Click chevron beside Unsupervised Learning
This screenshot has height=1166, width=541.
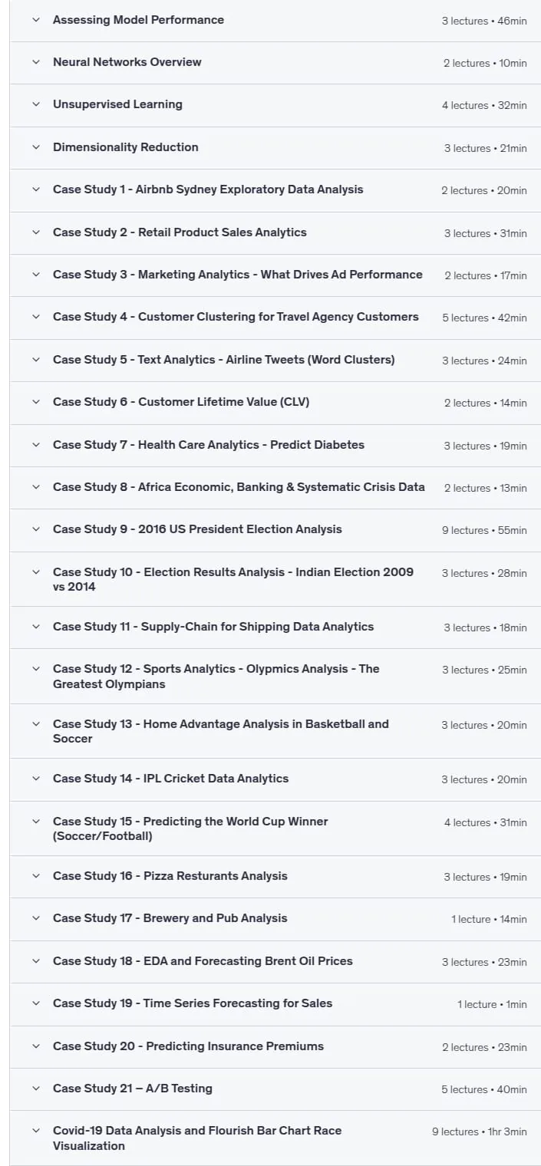35,104
